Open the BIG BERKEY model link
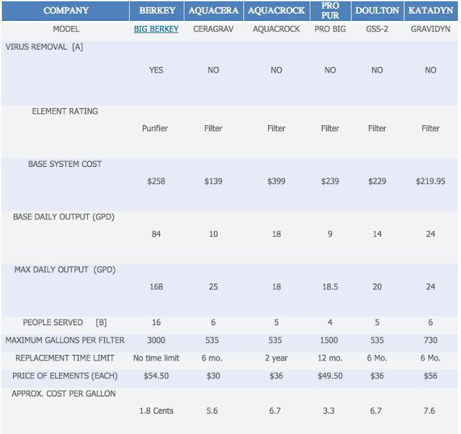Screen dimensions: 461x434 (156, 29)
